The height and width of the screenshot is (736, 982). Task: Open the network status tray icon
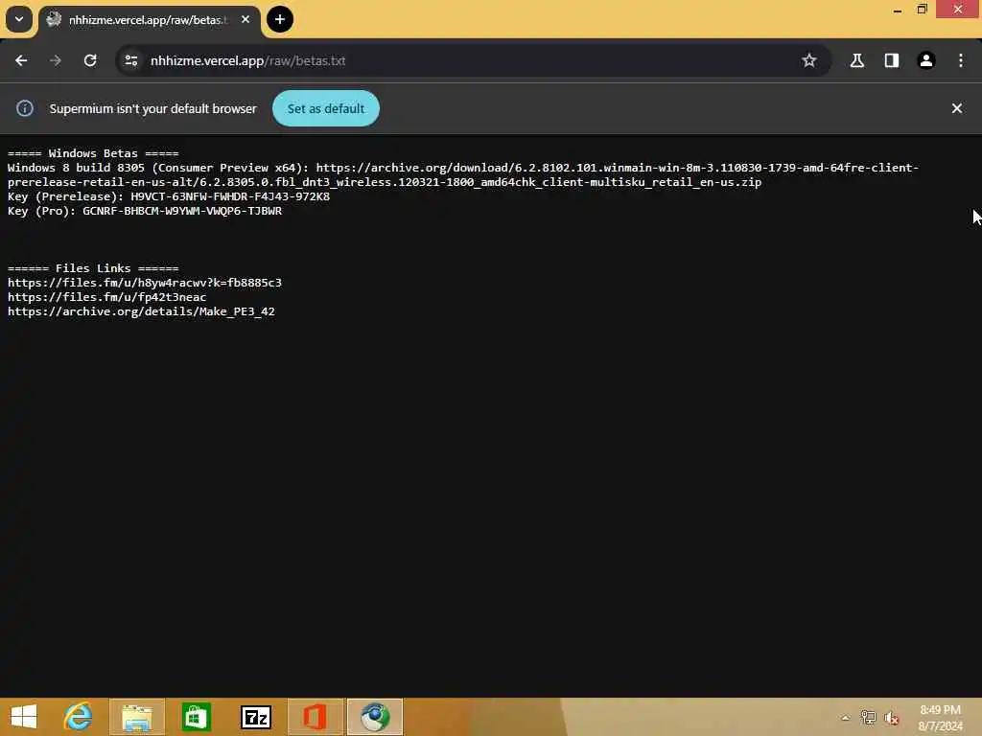(868, 718)
